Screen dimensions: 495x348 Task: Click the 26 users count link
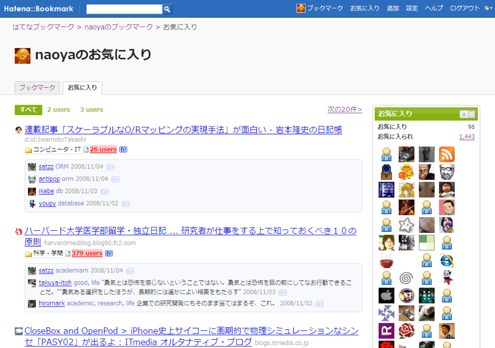(103, 149)
